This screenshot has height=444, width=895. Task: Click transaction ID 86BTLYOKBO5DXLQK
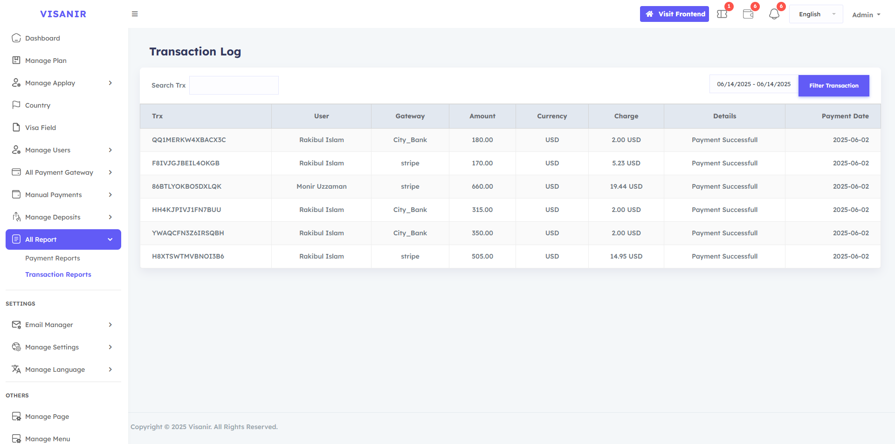tap(186, 186)
